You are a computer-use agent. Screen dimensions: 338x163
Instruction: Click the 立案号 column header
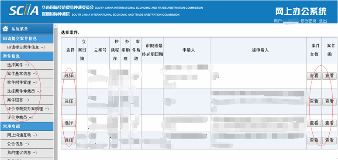99,50
